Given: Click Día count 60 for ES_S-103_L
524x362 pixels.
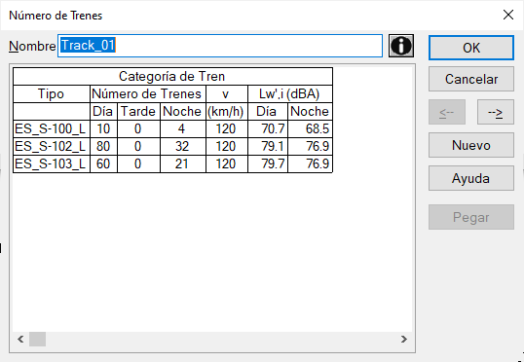Looking at the screenshot, I should (x=103, y=163).
